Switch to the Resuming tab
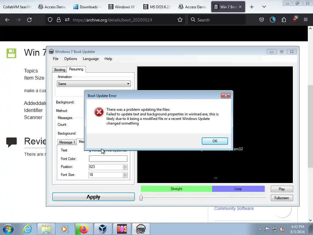 76,69
